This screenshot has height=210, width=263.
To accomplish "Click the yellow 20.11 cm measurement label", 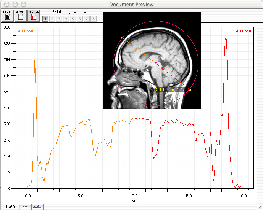I will (x=171, y=89).
